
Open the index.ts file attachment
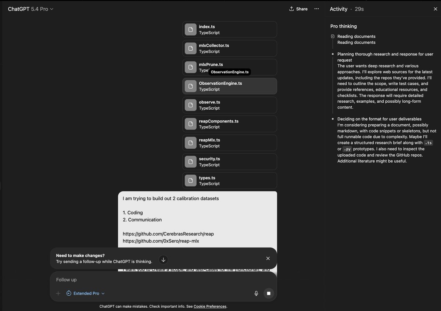[x=230, y=29]
